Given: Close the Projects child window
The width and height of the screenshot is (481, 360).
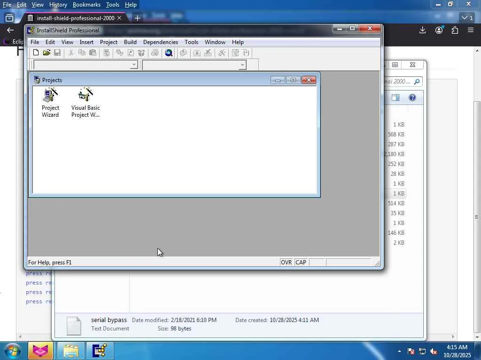Looking at the screenshot, I should 309,80.
